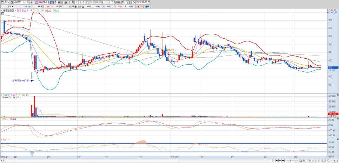Collapse the volume (거래량) panel expander
Viewport: 339px width, 163px height.
click(x=2, y=95)
